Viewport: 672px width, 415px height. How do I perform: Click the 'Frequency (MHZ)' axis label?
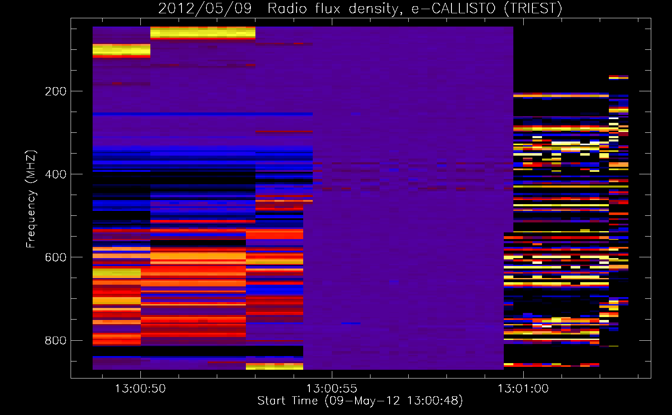[31, 199]
